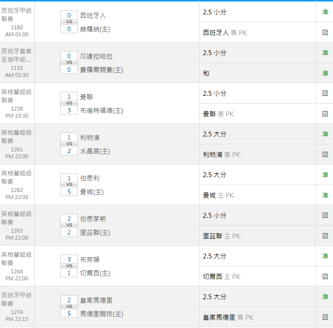Select the 切爾西 主 PK prediction
Viewport: 333px width, 328px height.
coord(222,276)
